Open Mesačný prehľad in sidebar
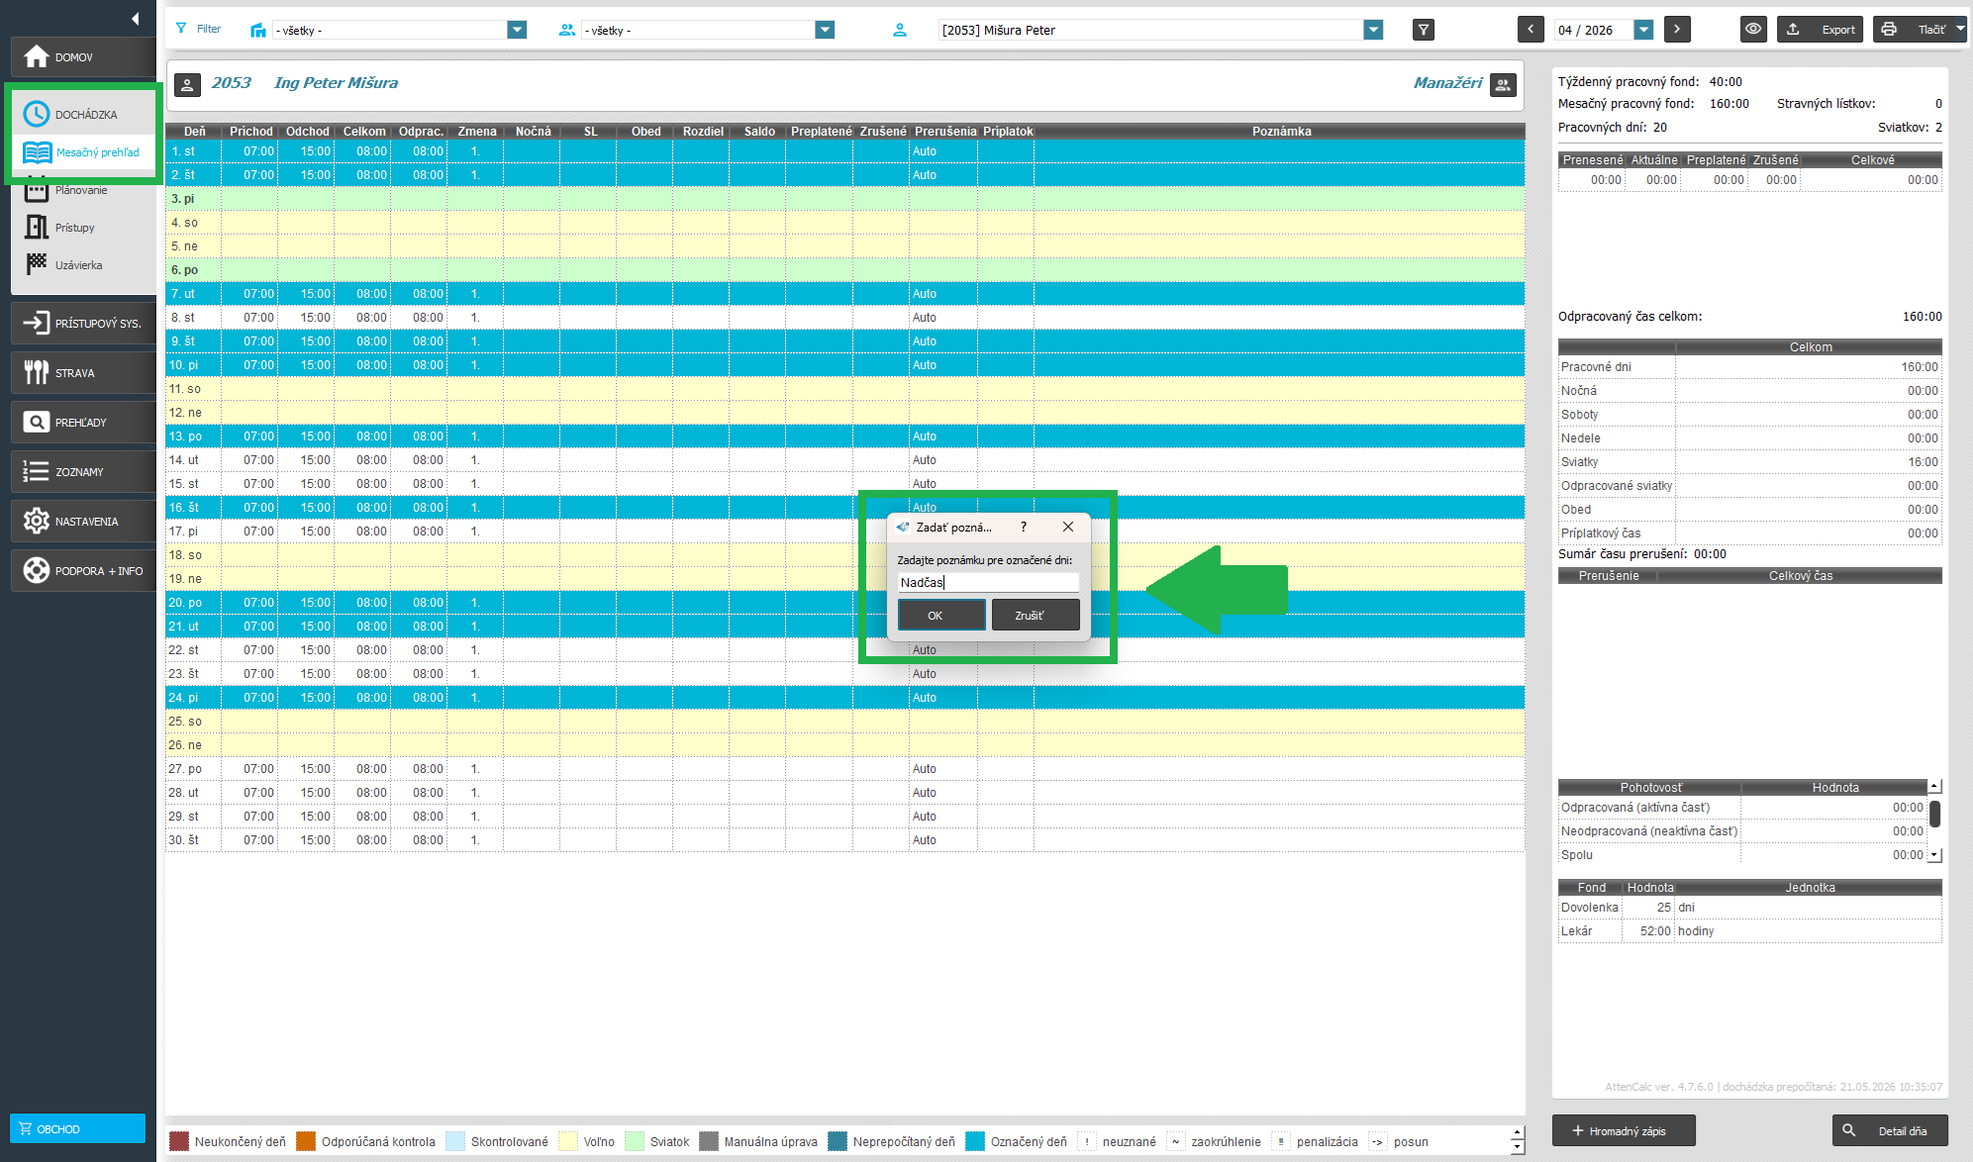This screenshot has height=1162, width=1973. 84,152
